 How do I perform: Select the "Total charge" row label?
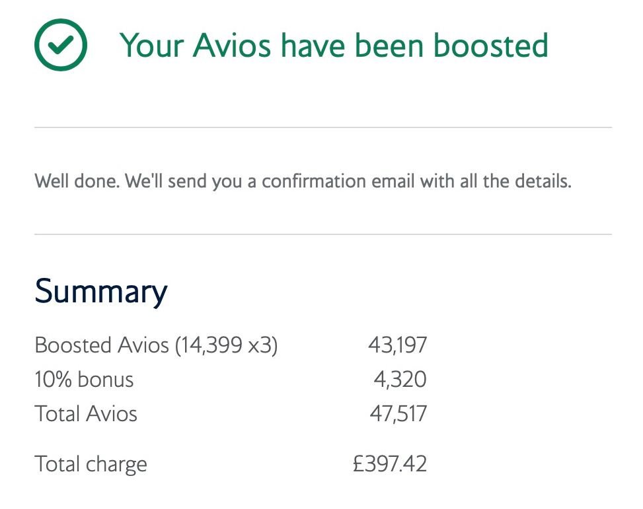91,464
